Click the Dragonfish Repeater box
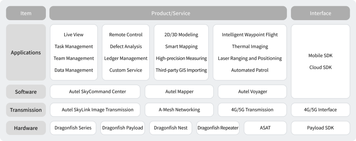The width and height of the screenshot is (356, 141). point(218,128)
